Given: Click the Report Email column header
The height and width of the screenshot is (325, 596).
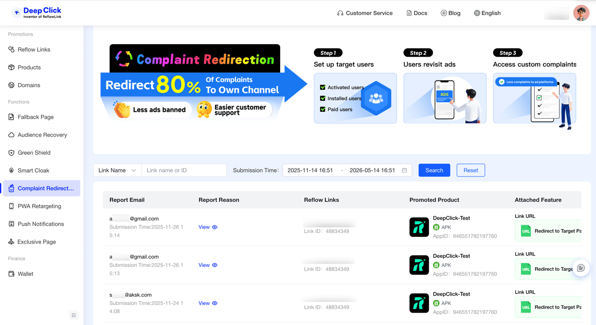Looking at the screenshot, I should coord(127,200).
